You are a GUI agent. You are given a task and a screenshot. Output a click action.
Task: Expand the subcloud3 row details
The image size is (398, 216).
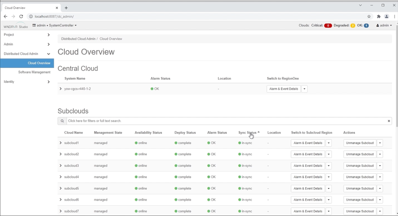(61, 166)
